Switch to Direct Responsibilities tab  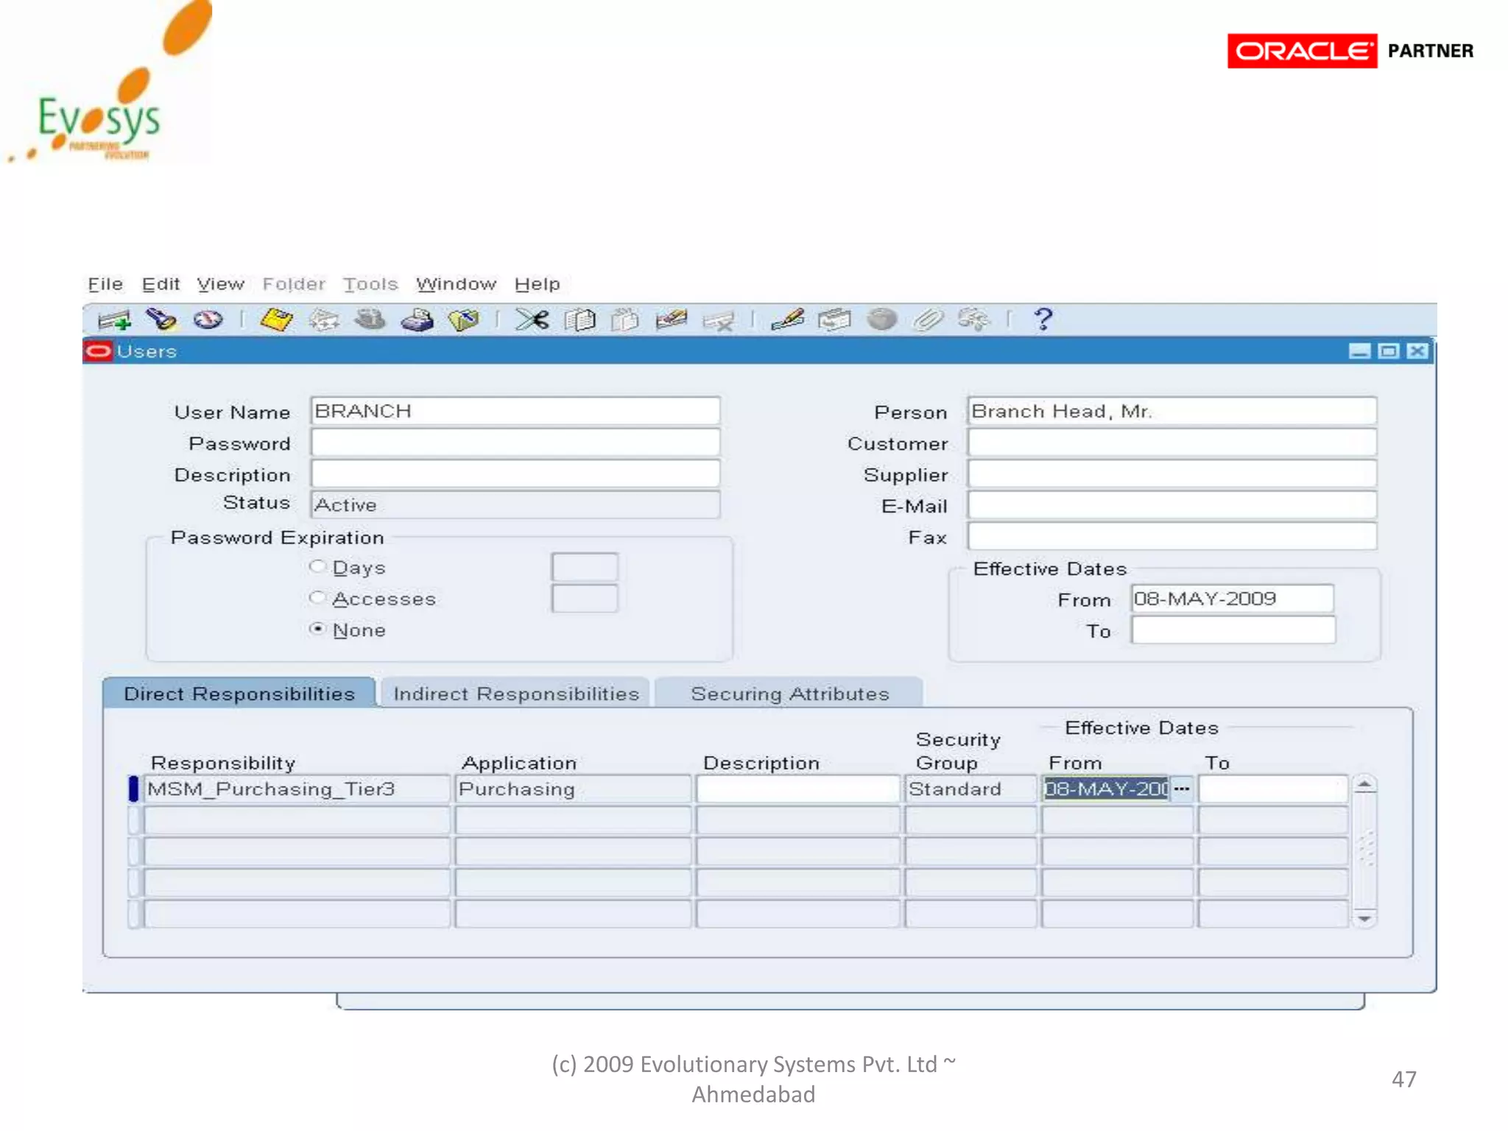[x=239, y=694]
